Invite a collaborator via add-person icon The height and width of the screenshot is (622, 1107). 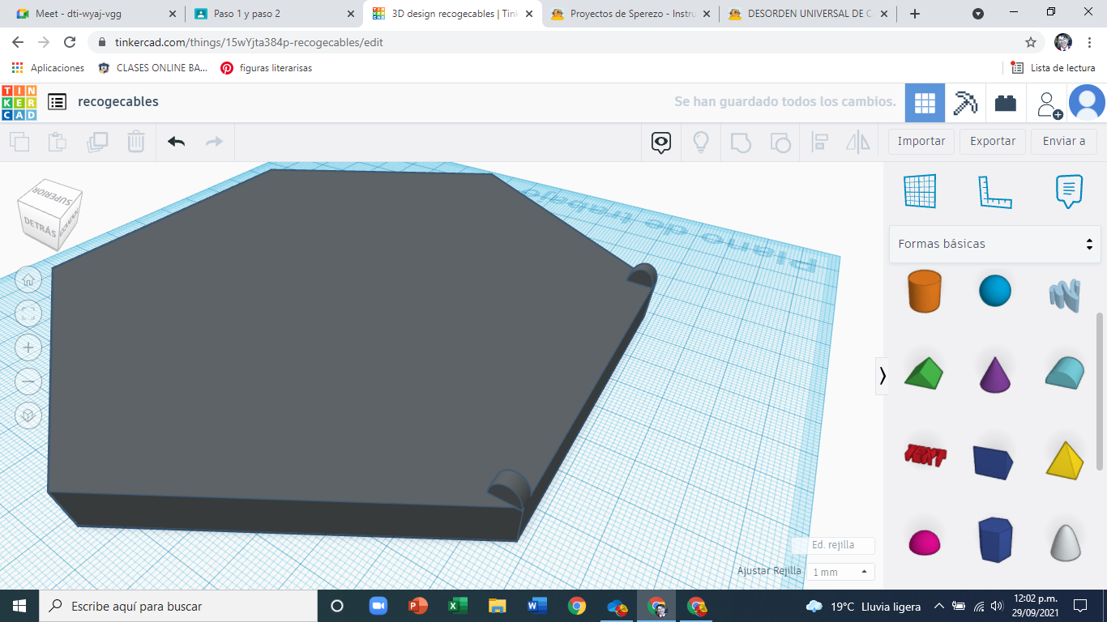click(x=1049, y=104)
